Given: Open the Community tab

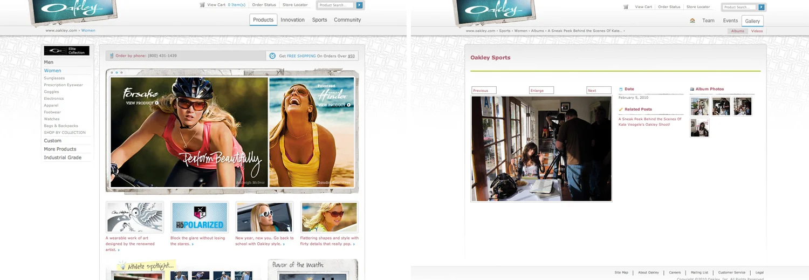Looking at the screenshot, I should (347, 20).
